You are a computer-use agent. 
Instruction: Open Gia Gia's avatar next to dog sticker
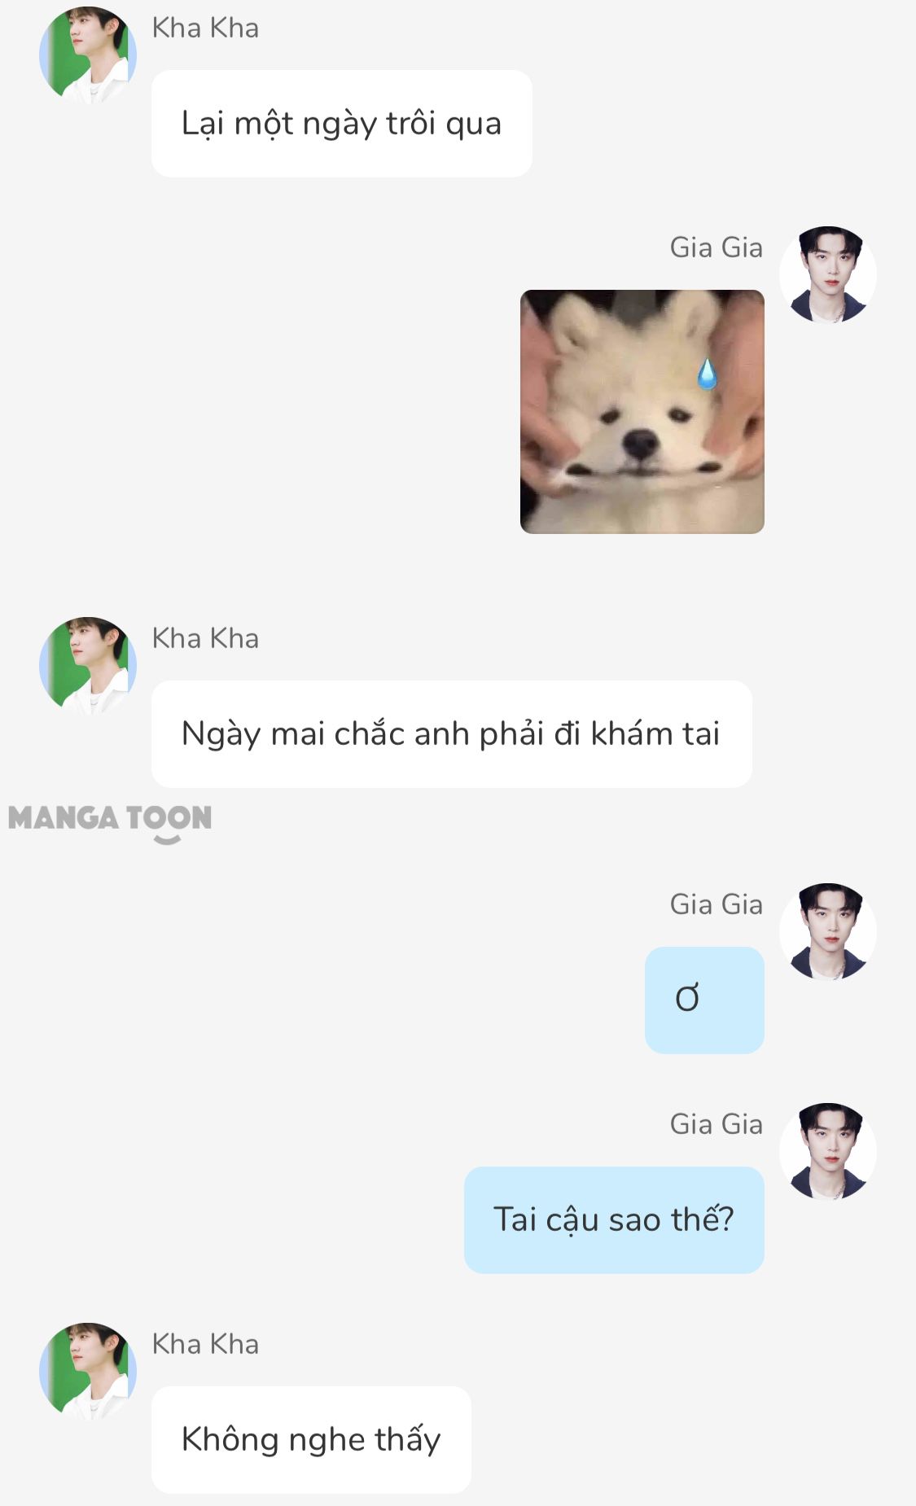pyautogui.click(x=828, y=274)
